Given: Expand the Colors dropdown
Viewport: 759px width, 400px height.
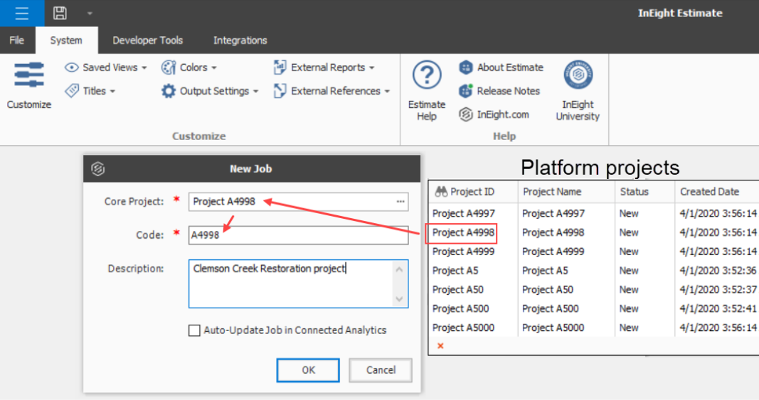Looking at the screenshot, I should [x=189, y=67].
